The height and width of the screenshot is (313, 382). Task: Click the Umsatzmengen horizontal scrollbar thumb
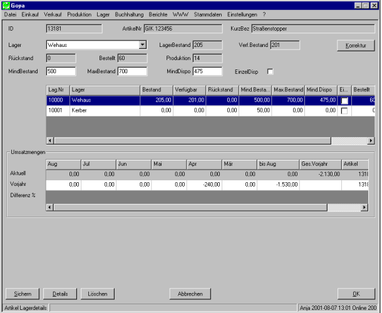tap(190, 207)
